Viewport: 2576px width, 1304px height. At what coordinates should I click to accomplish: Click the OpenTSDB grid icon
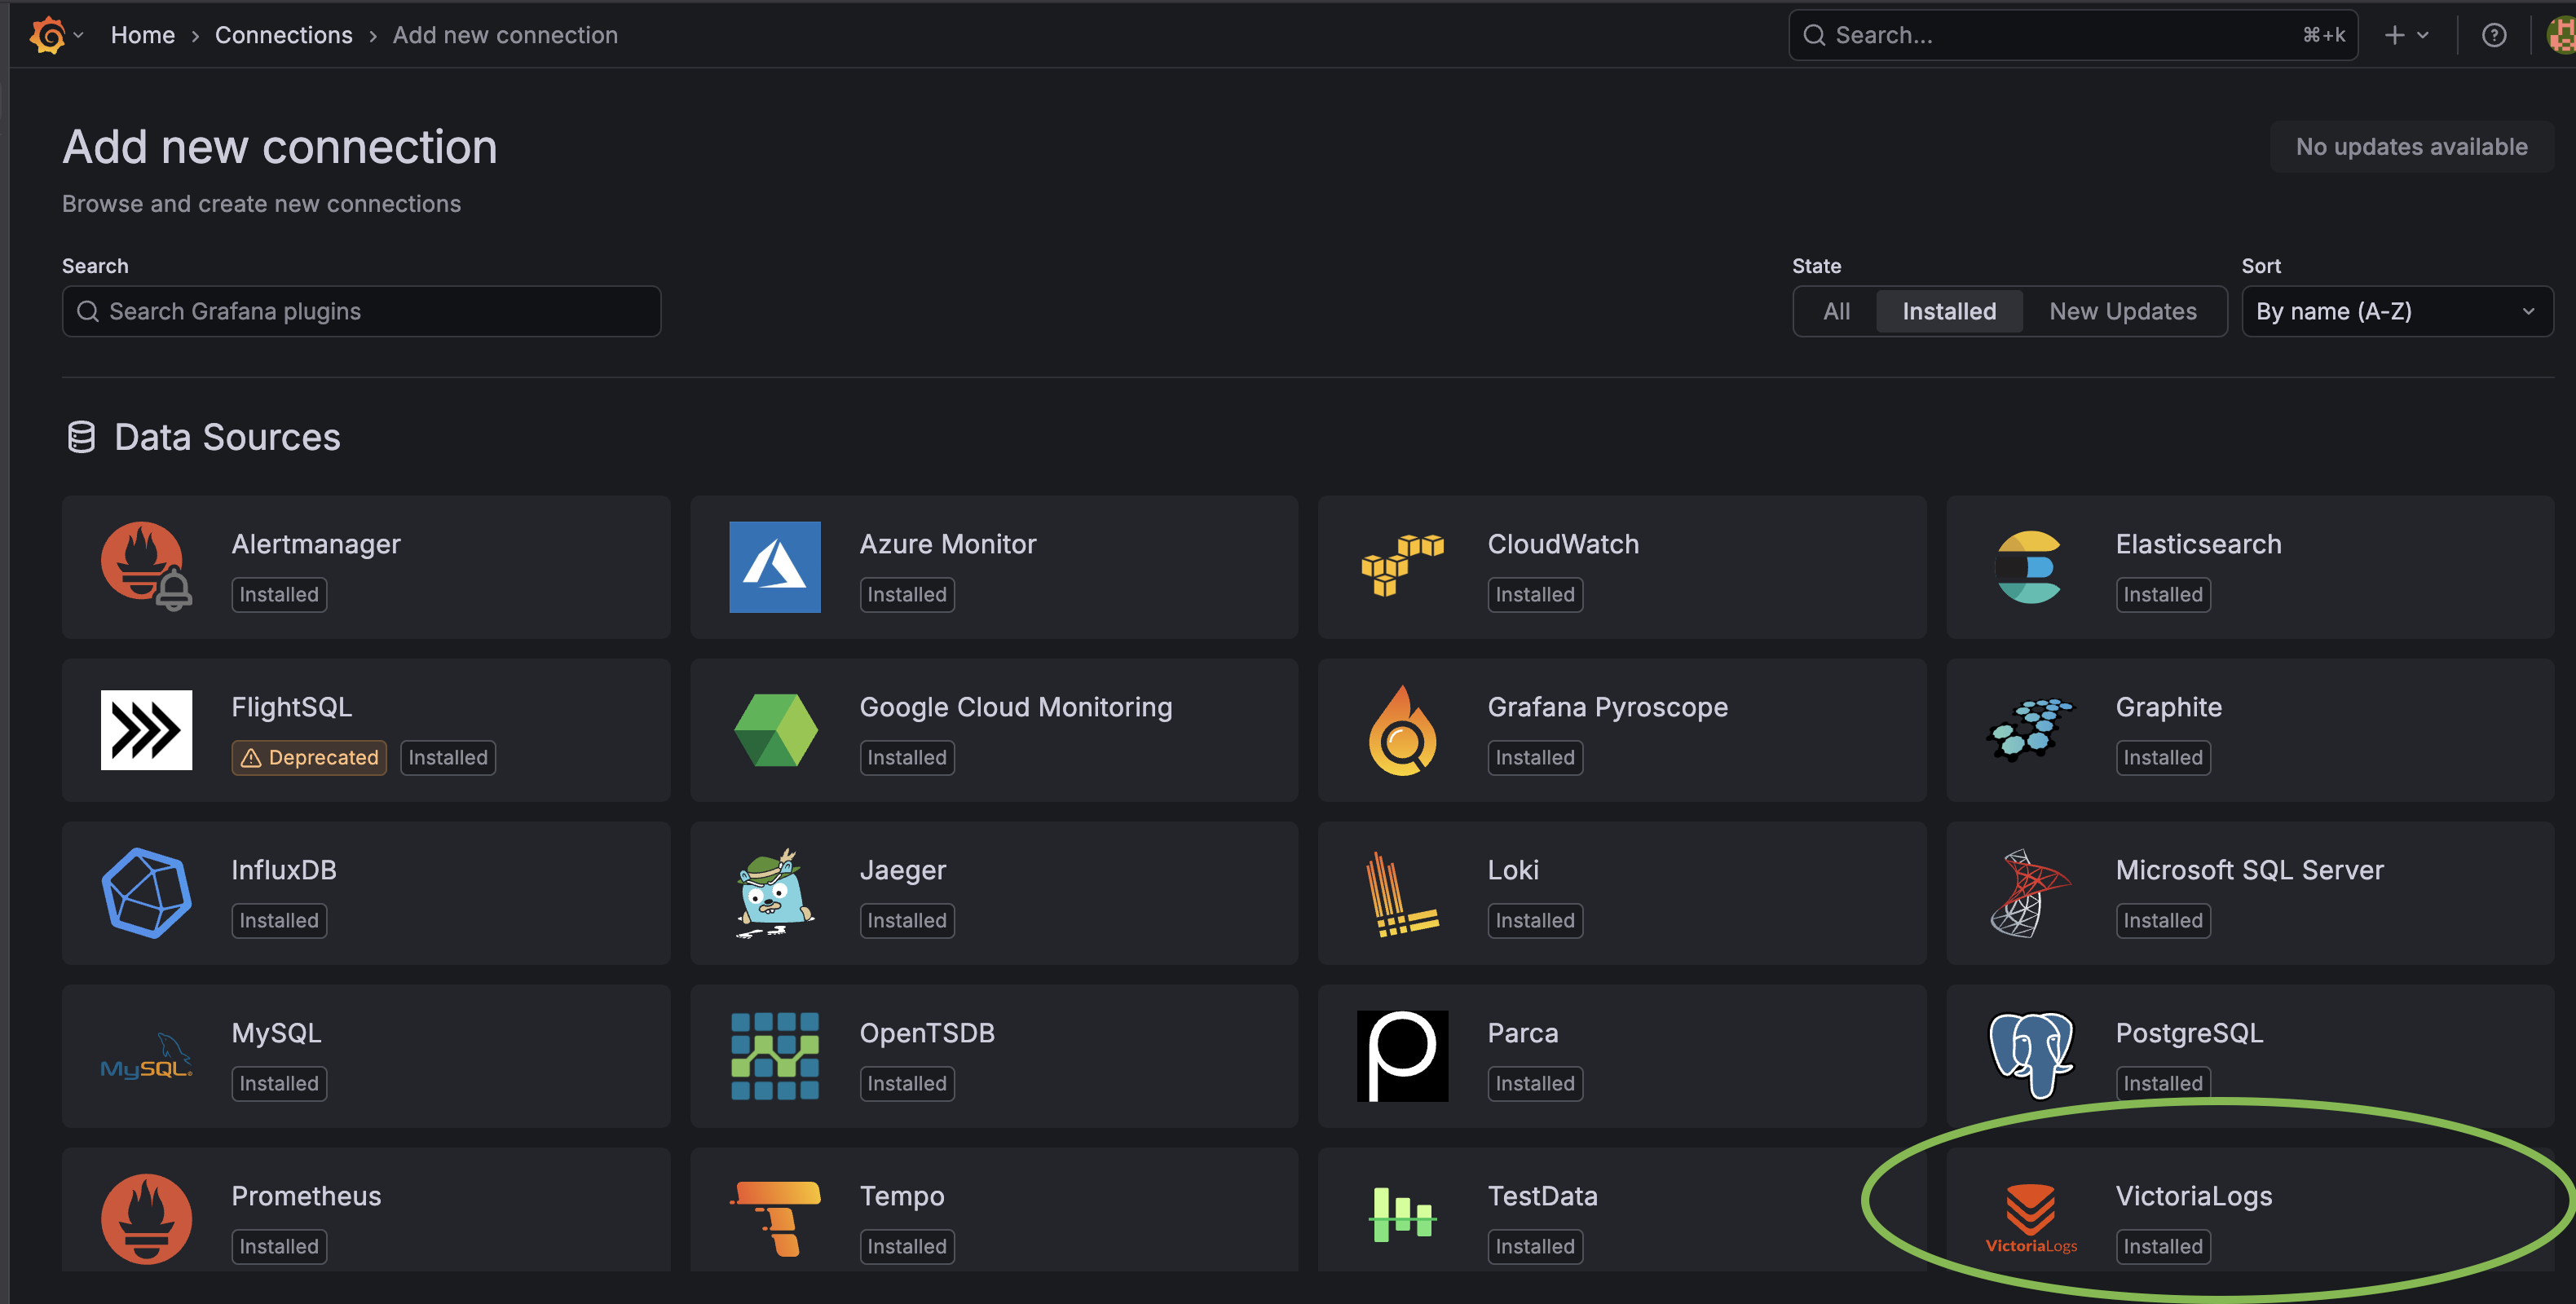775,1055
